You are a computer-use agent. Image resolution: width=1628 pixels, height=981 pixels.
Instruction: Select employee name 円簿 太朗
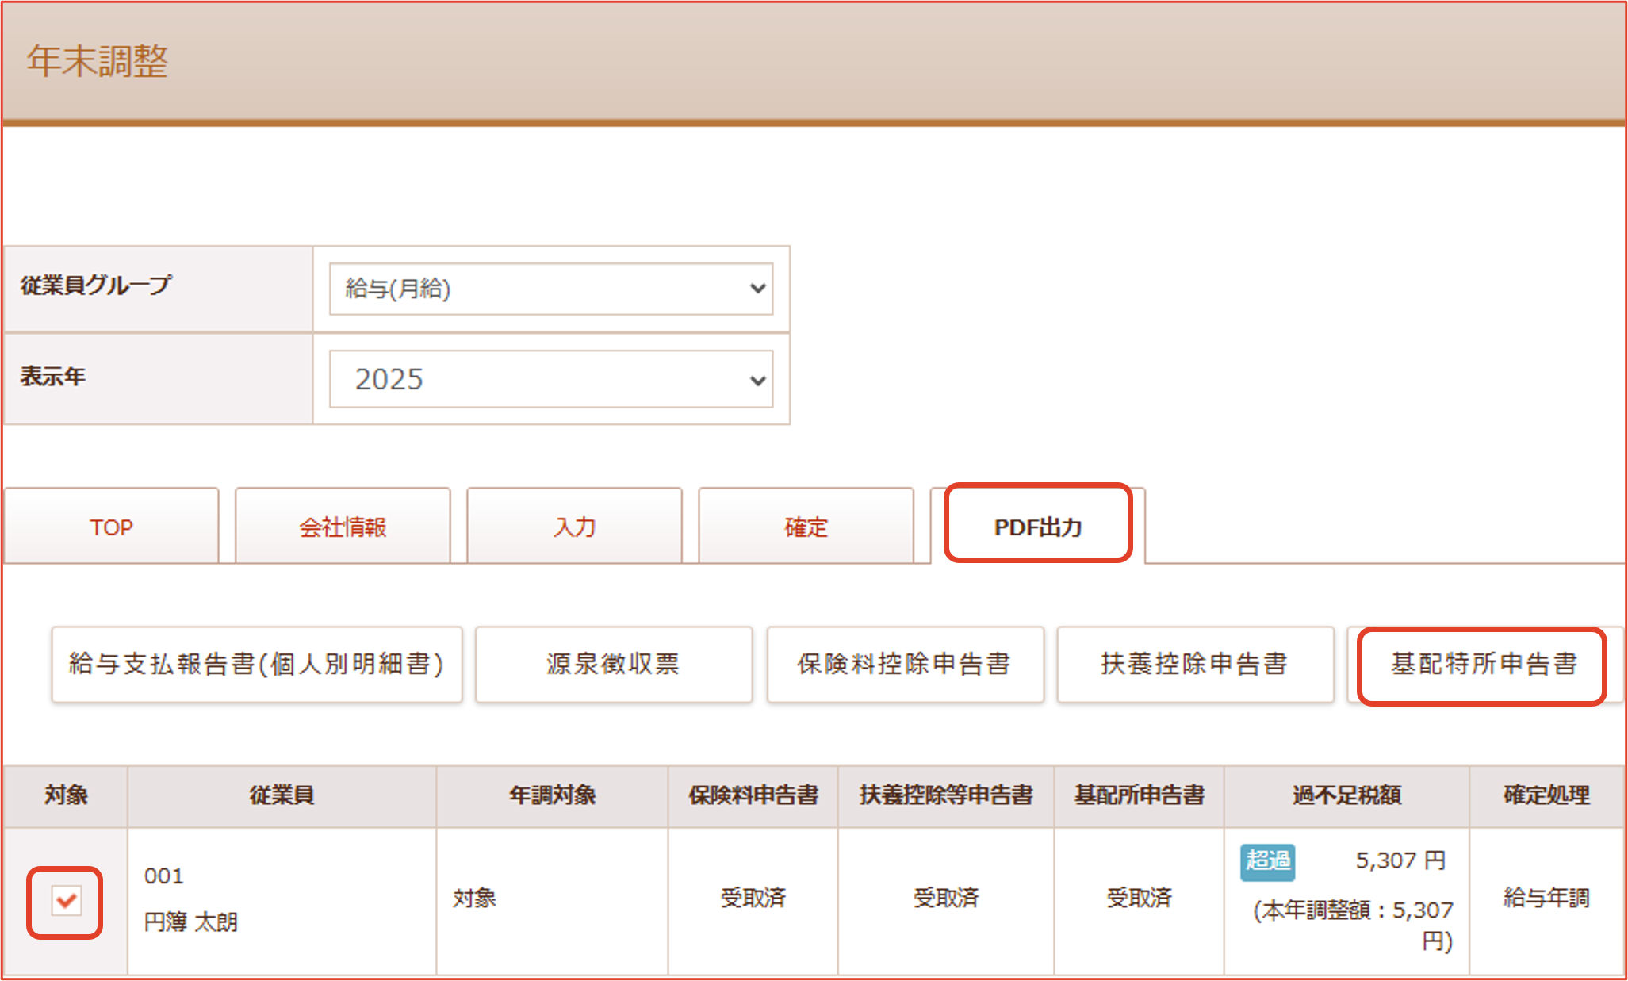[191, 922]
